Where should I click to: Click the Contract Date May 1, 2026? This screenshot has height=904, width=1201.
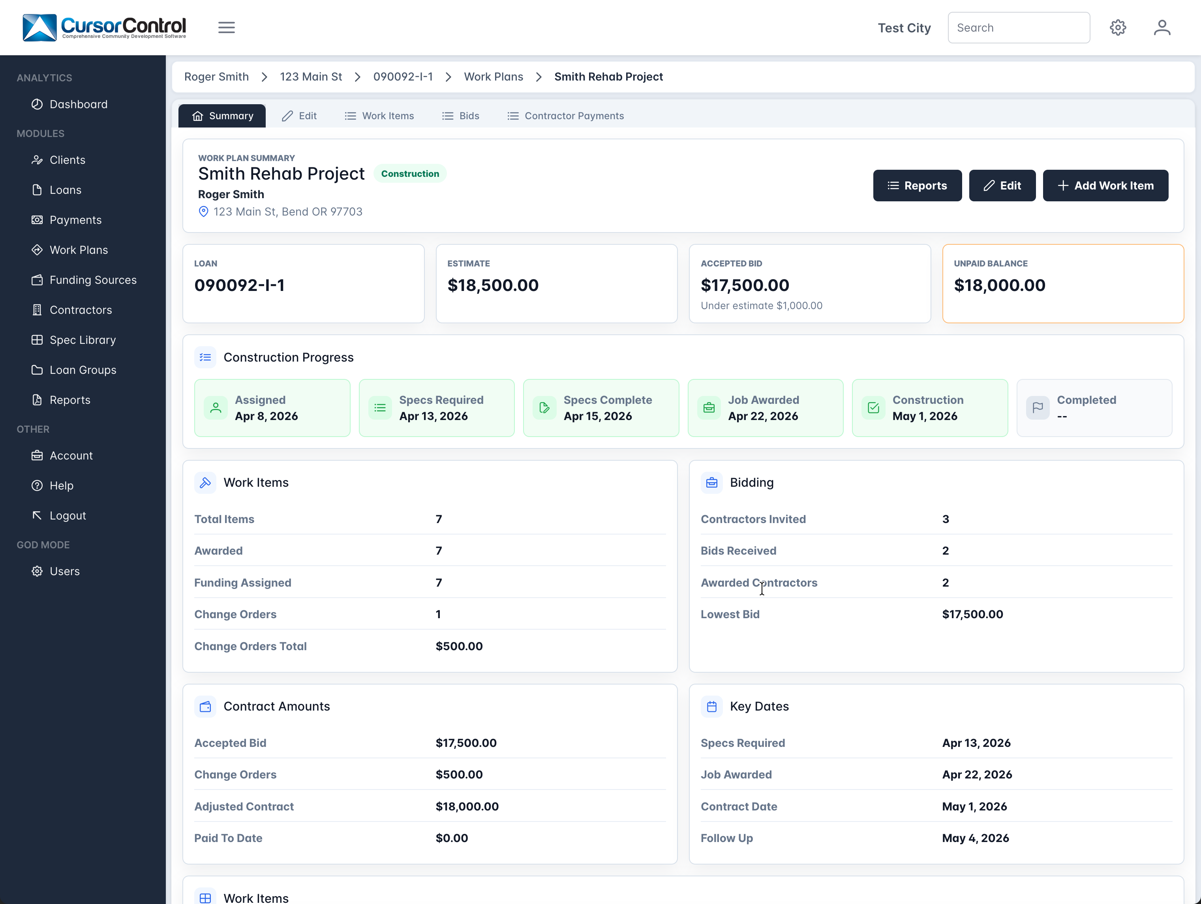click(975, 806)
